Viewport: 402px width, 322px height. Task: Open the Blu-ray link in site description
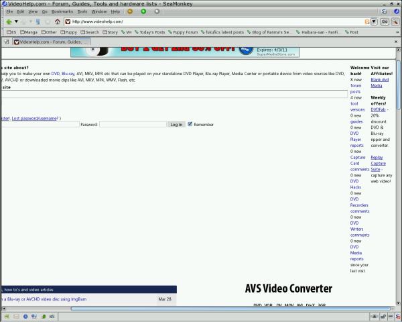click(x=68, y=74)
